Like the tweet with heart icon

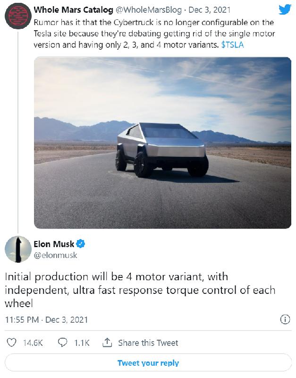(x=13, y=343)
